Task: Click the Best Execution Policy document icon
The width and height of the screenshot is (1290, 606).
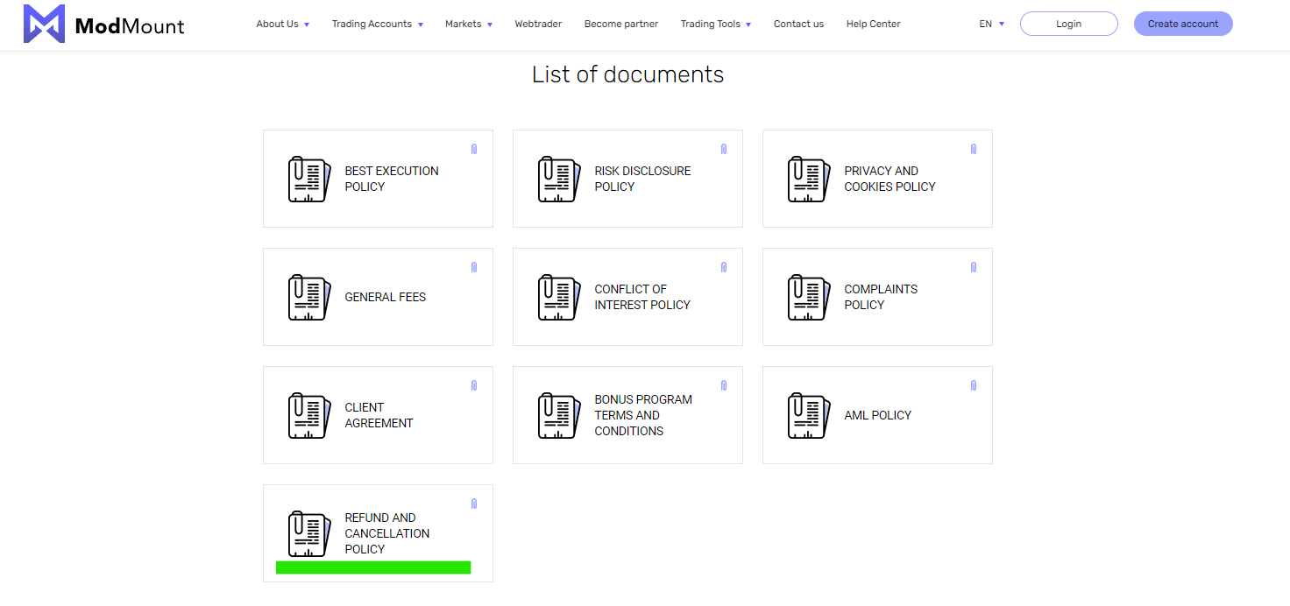Action: point(310,179)
